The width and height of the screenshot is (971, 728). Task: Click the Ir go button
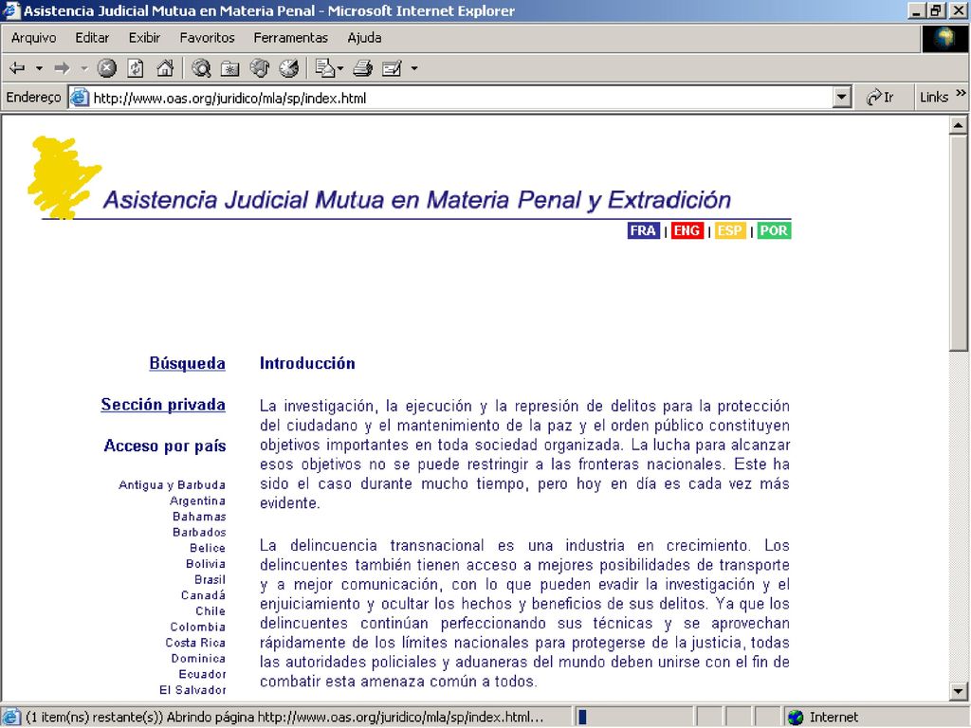(879, 98)
